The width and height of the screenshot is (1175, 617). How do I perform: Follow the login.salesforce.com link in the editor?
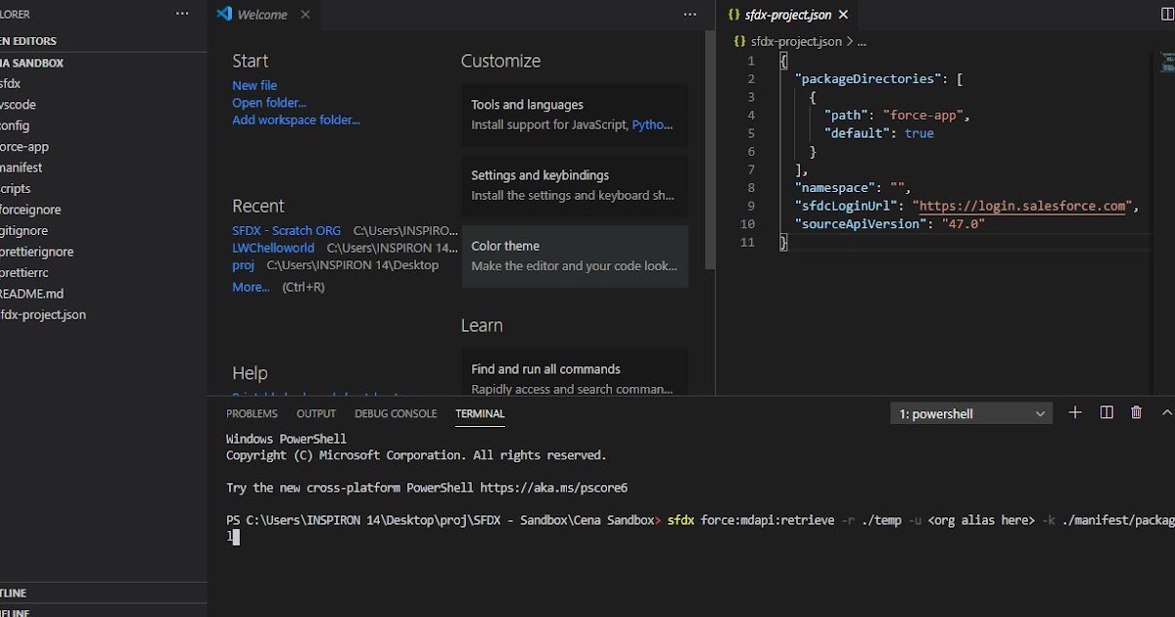click(x=1023, y=206)
